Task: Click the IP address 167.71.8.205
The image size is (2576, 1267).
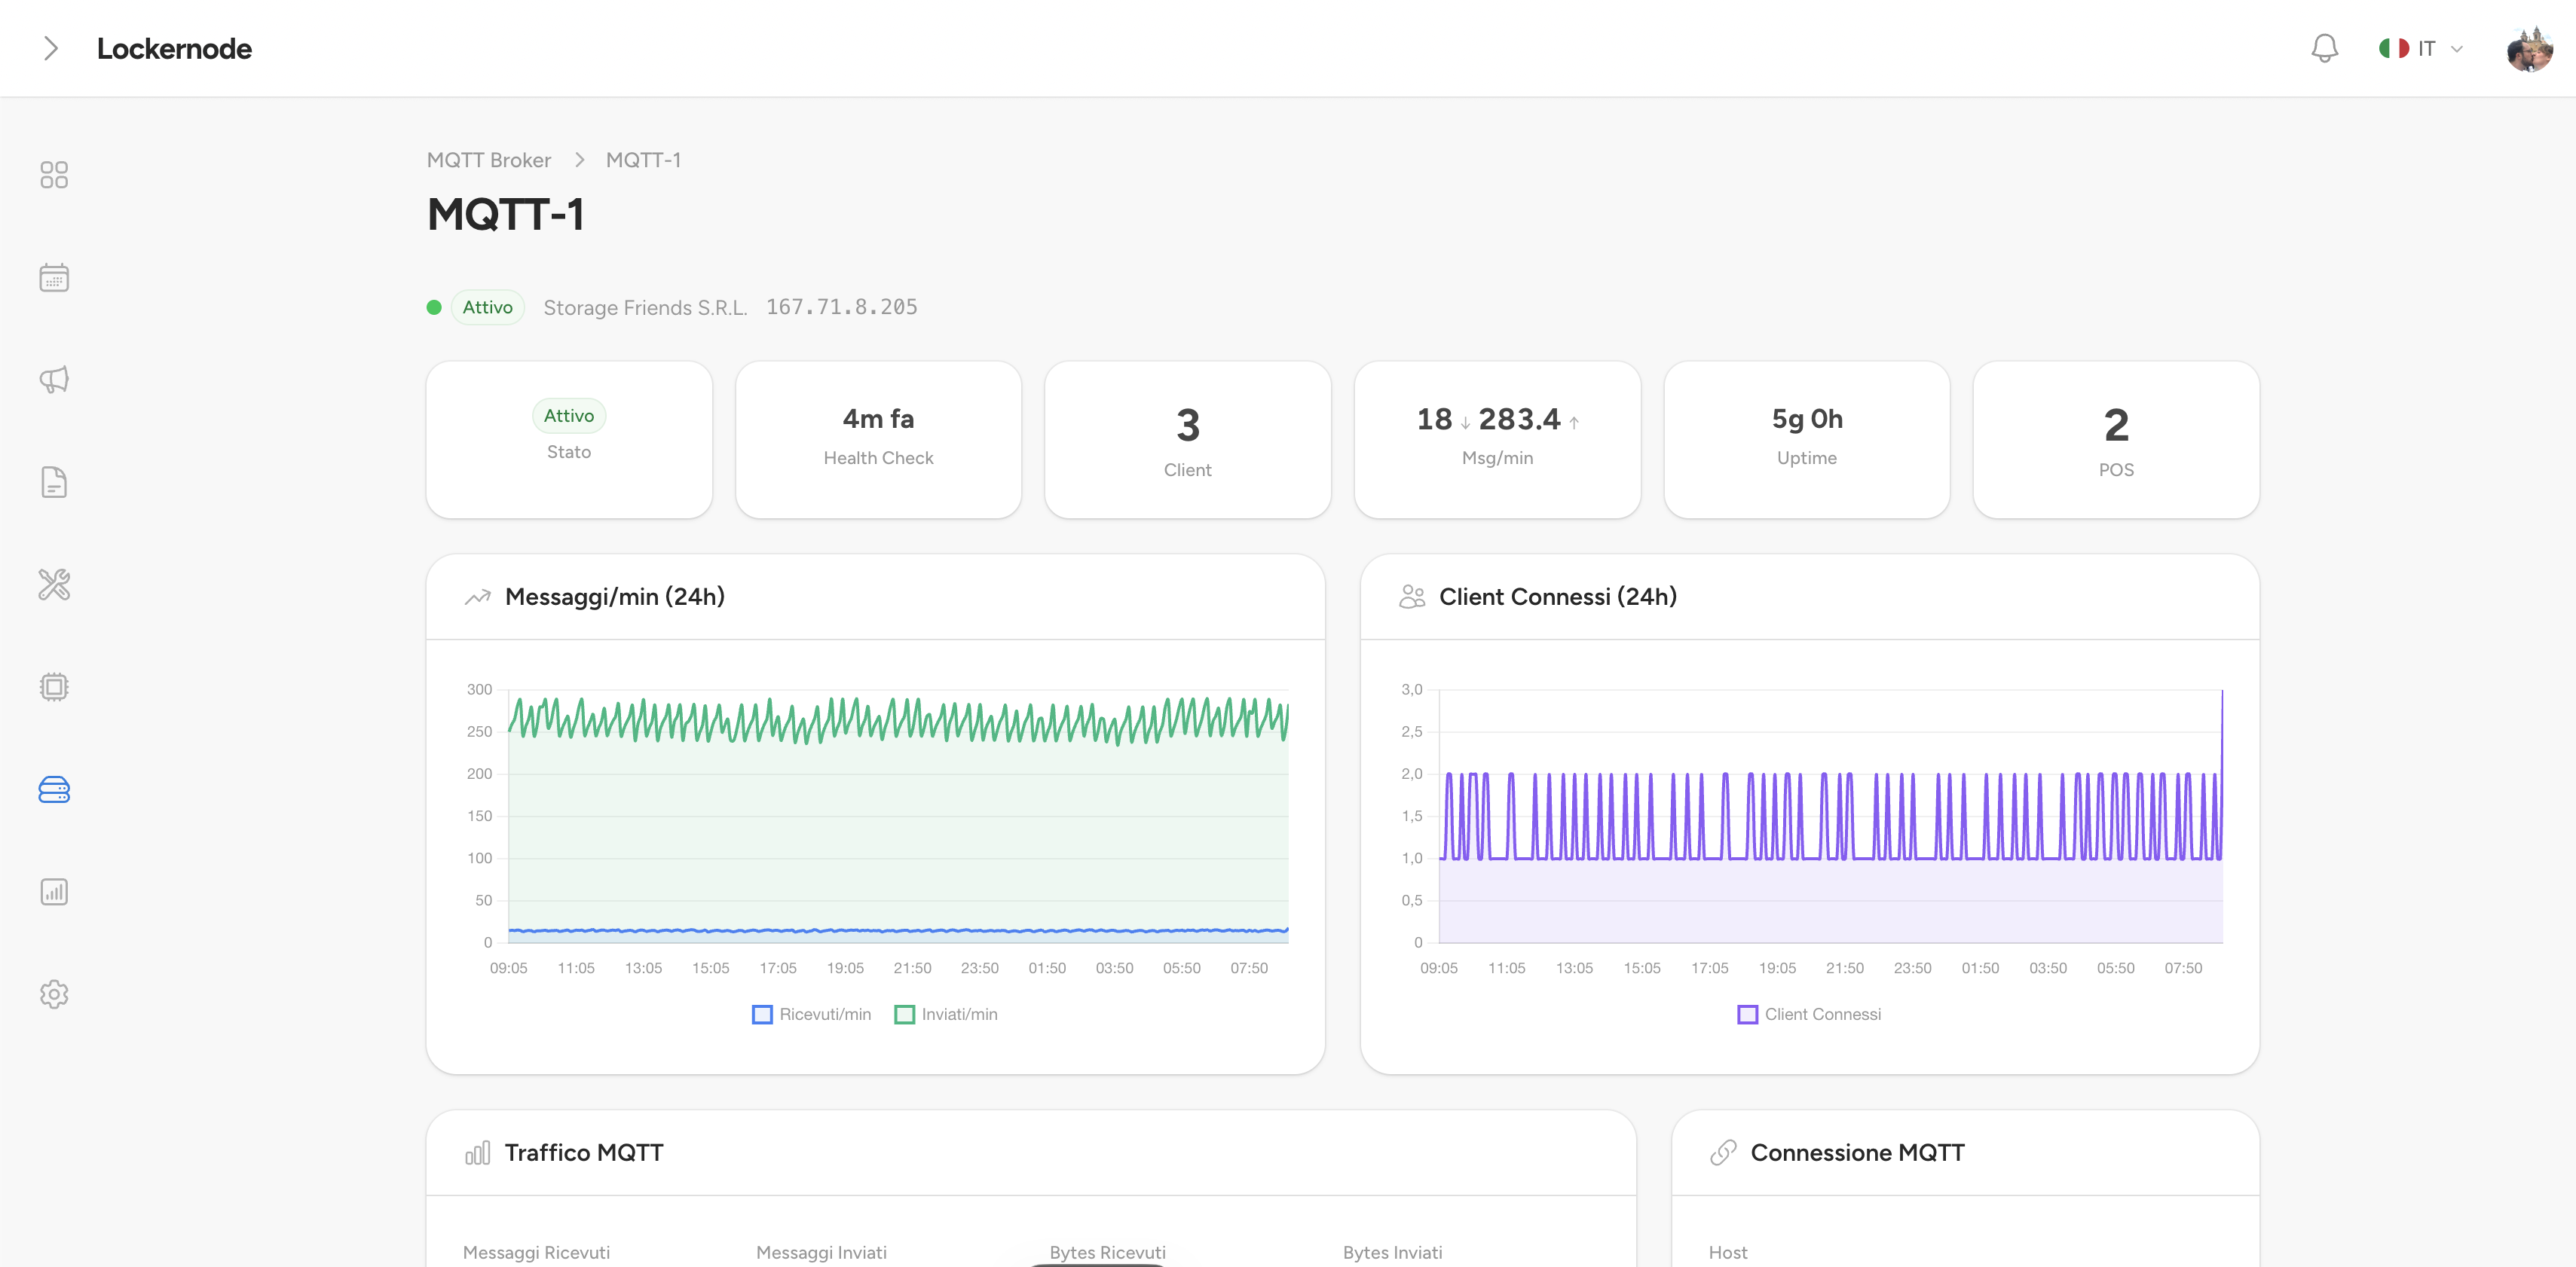Action: [841, 307]
